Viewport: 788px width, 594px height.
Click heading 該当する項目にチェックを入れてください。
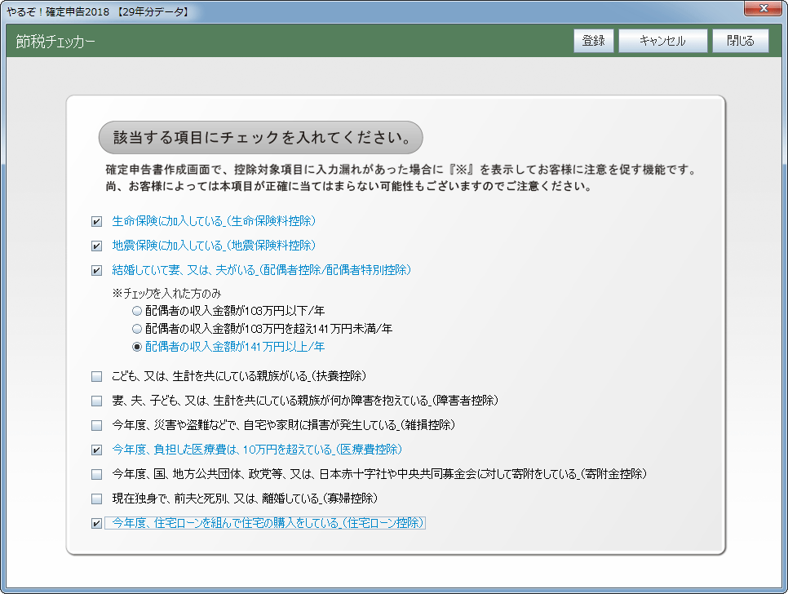[261, 138]
